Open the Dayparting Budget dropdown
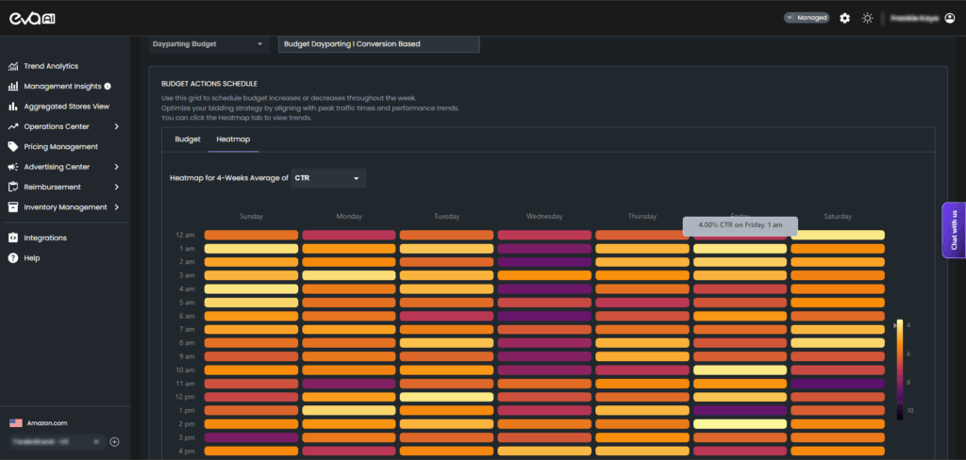This screenshot has height=460, width=966. [x=208, y=43]
